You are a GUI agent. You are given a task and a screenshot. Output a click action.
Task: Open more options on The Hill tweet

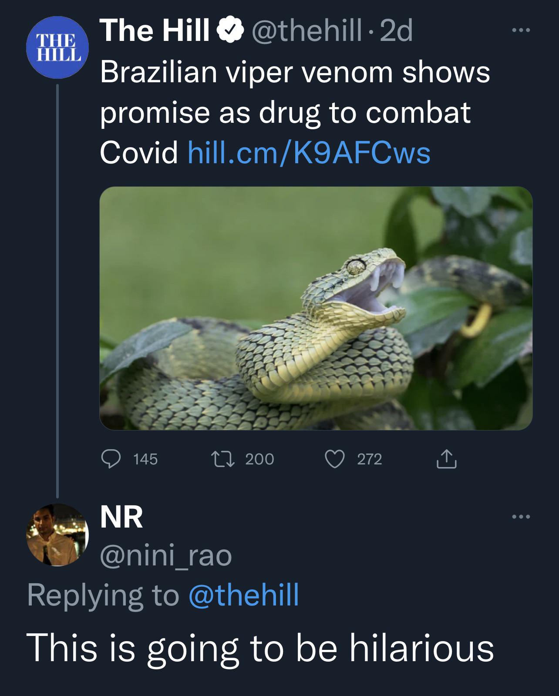(521, 30)
